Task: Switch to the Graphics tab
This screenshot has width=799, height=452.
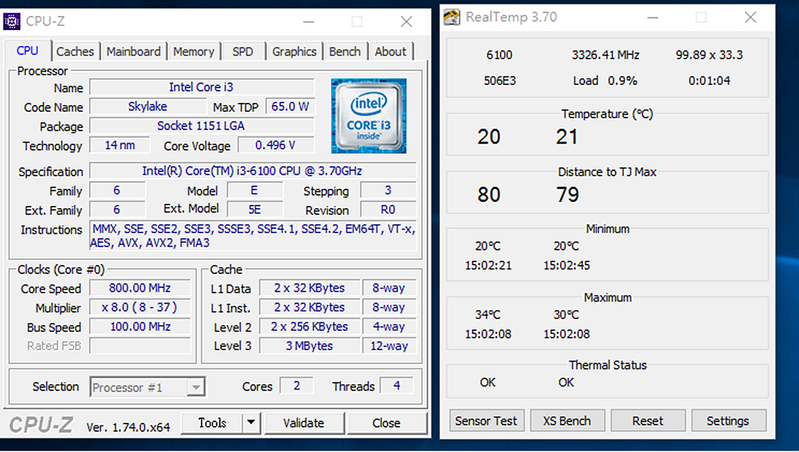Action: pyautogui.click(x=294, y=51)
